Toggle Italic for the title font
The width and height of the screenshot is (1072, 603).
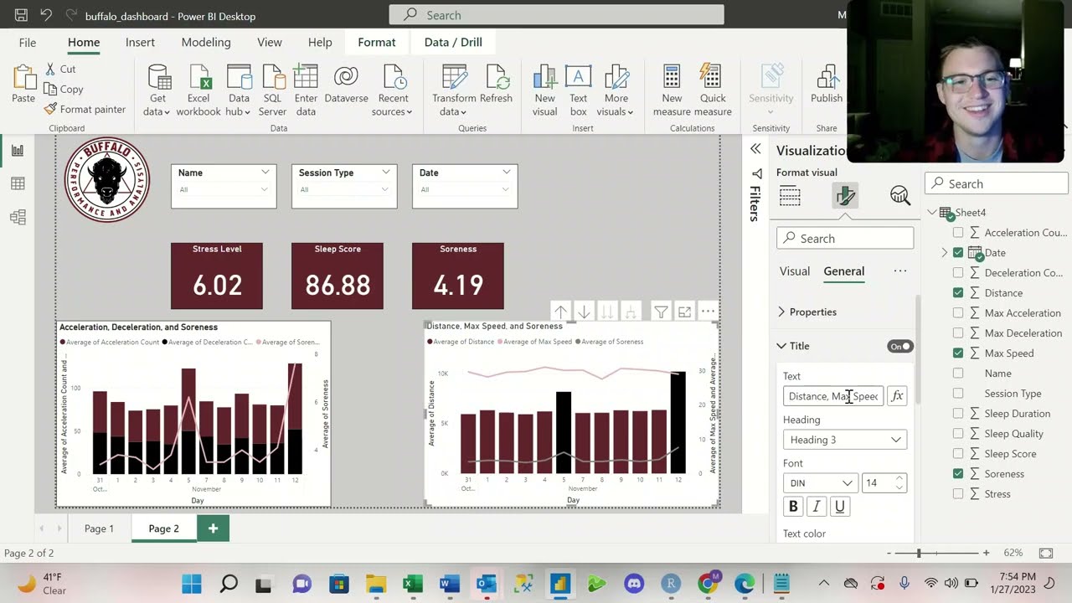(x=817, y=507)
